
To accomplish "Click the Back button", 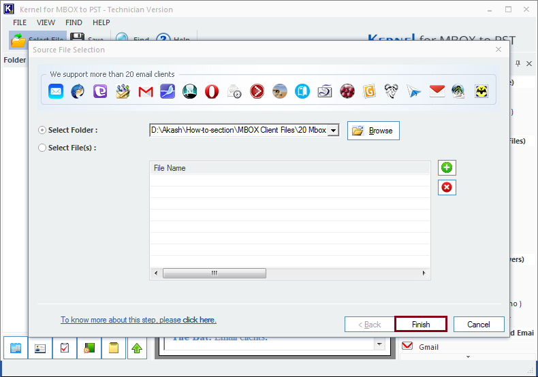I will [x=370, y=324].
